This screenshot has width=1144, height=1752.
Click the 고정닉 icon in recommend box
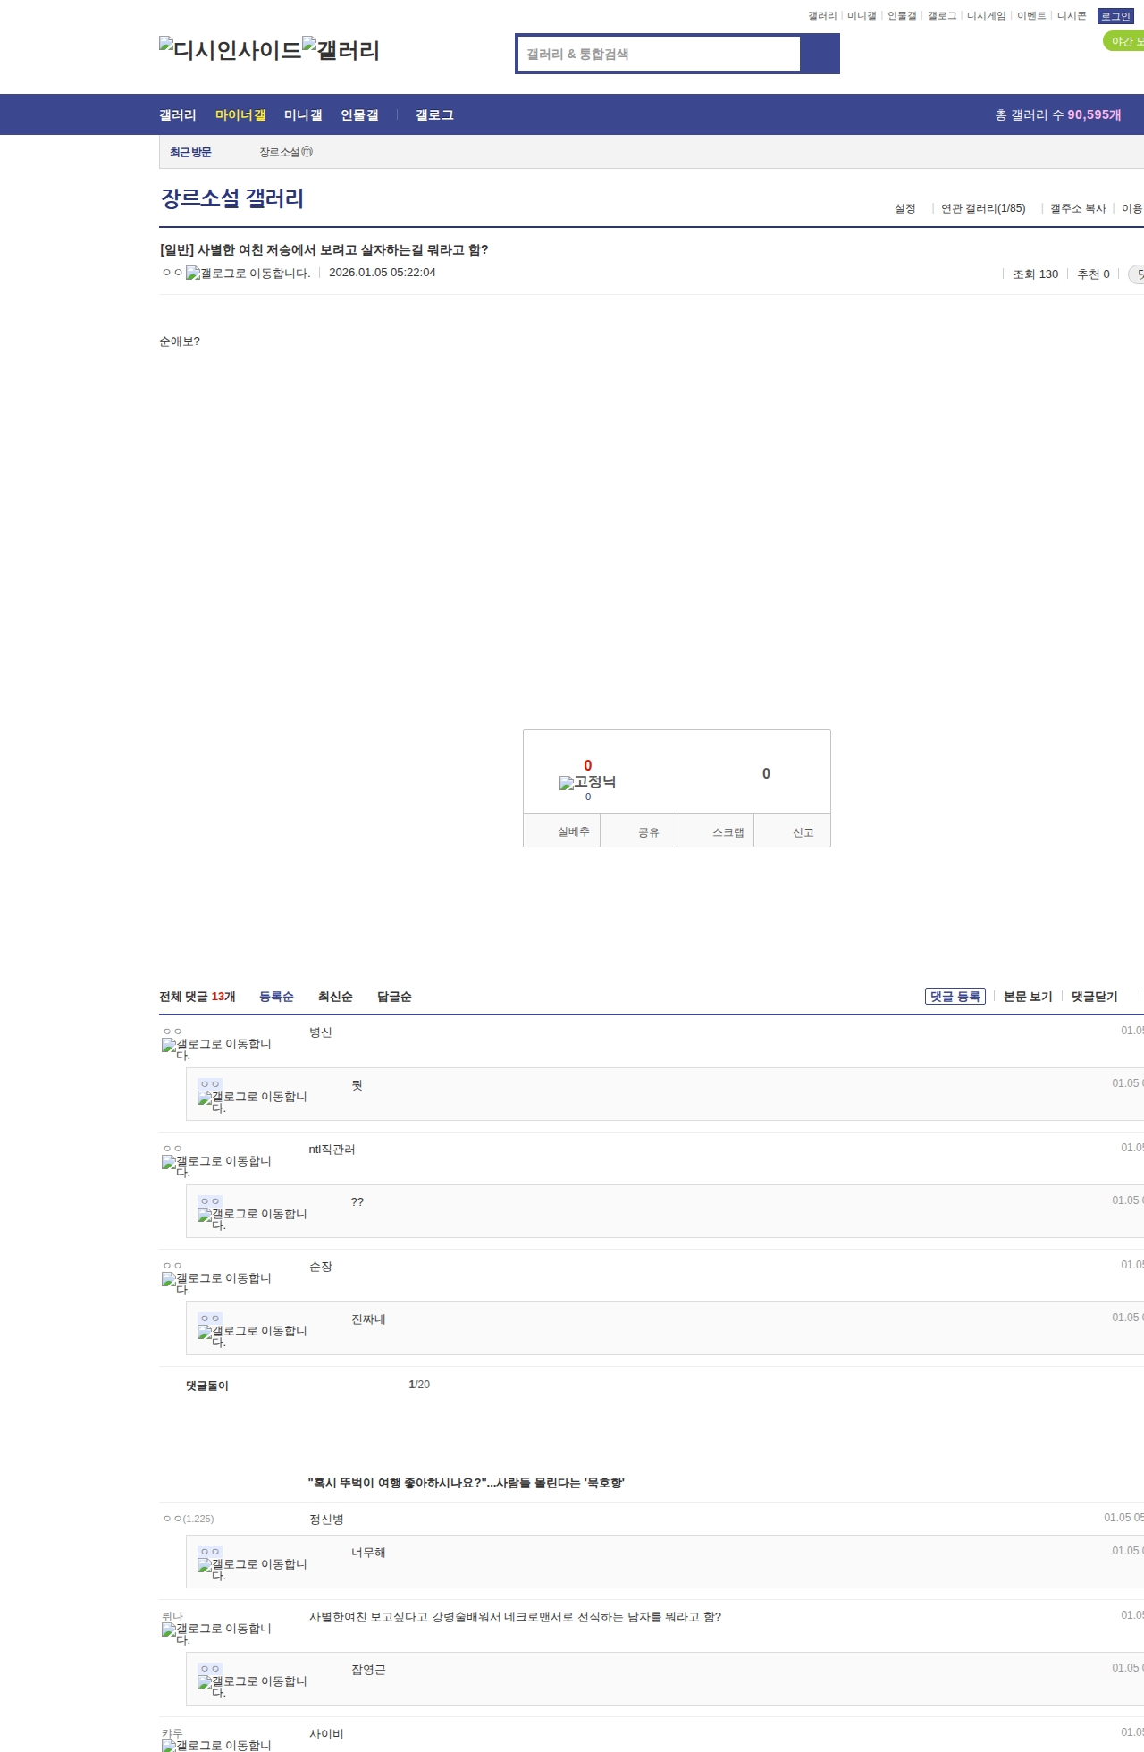[x=587, y=782]
